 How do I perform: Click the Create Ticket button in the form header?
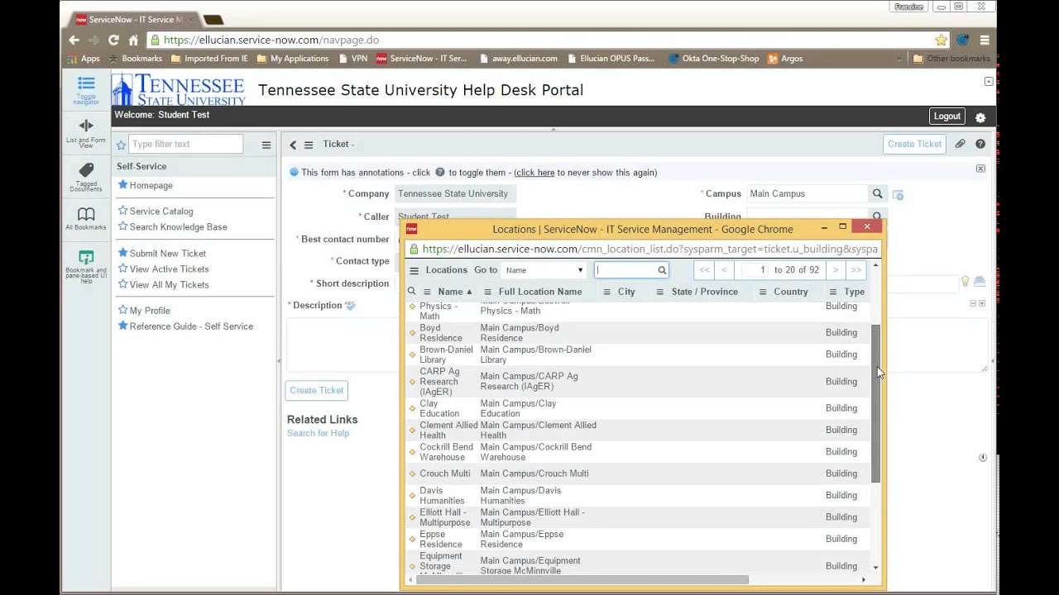(914, 144)
